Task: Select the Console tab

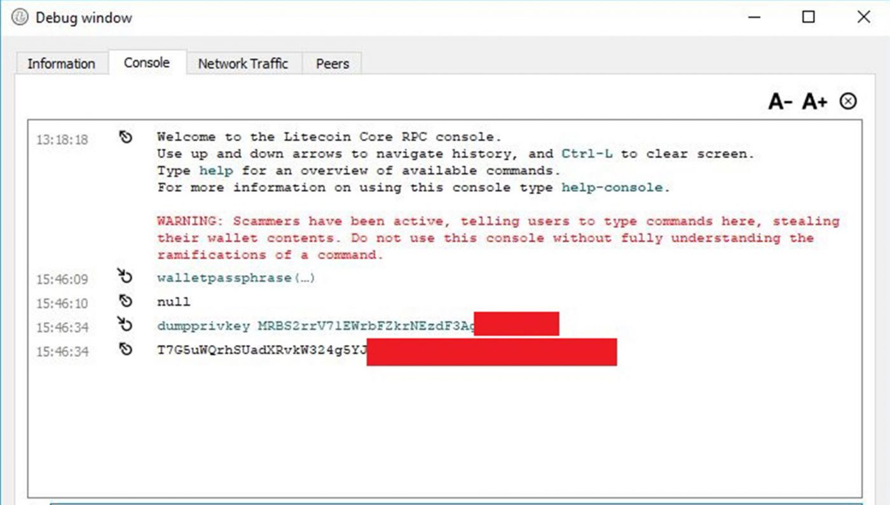Action: pyautogui.click(x=147, y=62)
